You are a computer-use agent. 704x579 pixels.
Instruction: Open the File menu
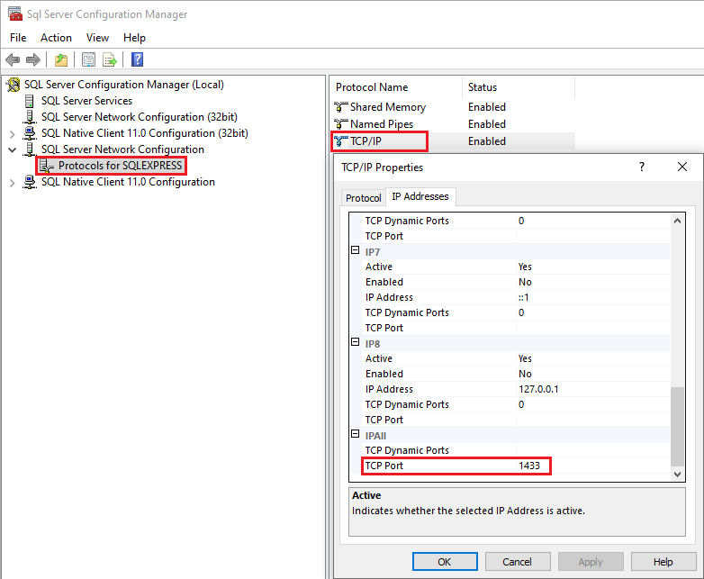coord(18,38)
